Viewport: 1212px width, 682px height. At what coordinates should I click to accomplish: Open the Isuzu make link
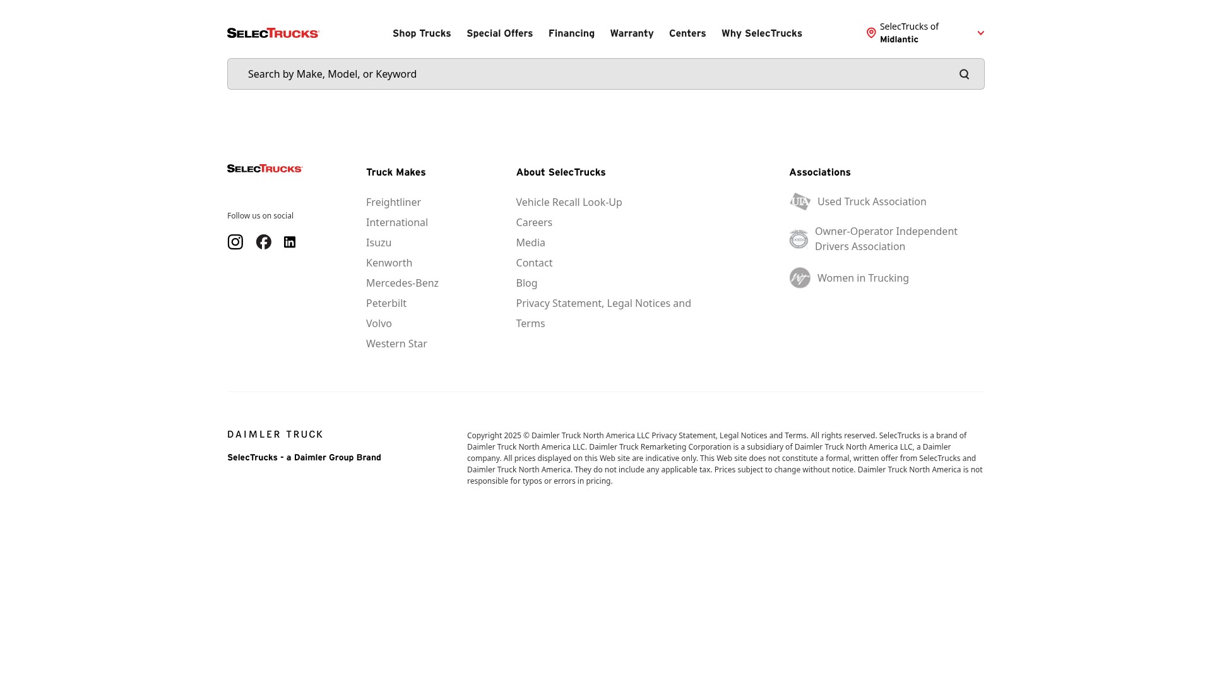pos(379,242)
